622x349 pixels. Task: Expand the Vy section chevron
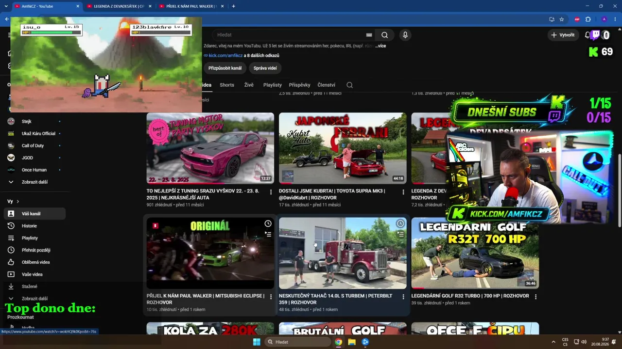17,201
